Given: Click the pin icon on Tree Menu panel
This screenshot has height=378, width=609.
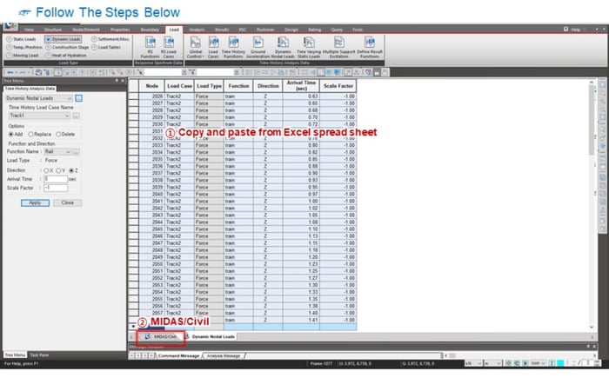Looking at the screenshot, I should click(x=117, y=81).
